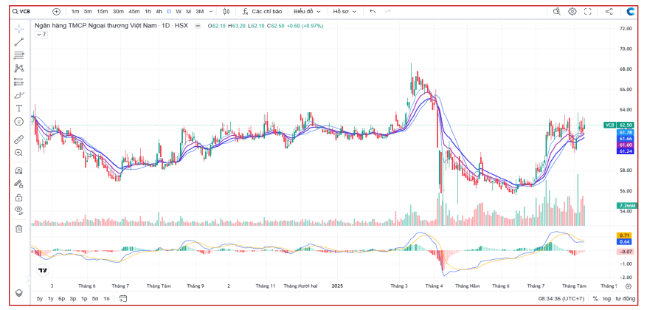This screenshot has height=310, width=647.
Task: Click the blue C logo icon
Action: coord(631,12)
